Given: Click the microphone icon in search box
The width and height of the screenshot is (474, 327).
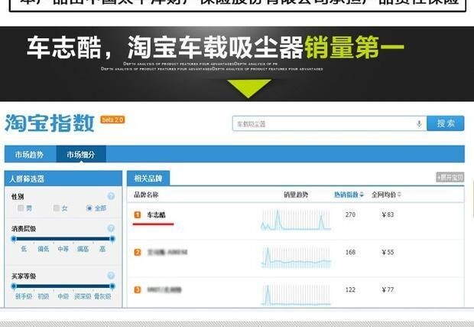Looking at the screenshot, I should (419, 124).
